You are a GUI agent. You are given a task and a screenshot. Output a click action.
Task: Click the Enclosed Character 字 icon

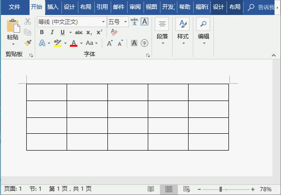coord(144,43)
